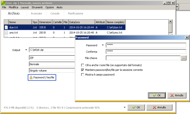190x114 pixels.
Task: Cancel password dialog with Annulla
Action: click(177, 95)
